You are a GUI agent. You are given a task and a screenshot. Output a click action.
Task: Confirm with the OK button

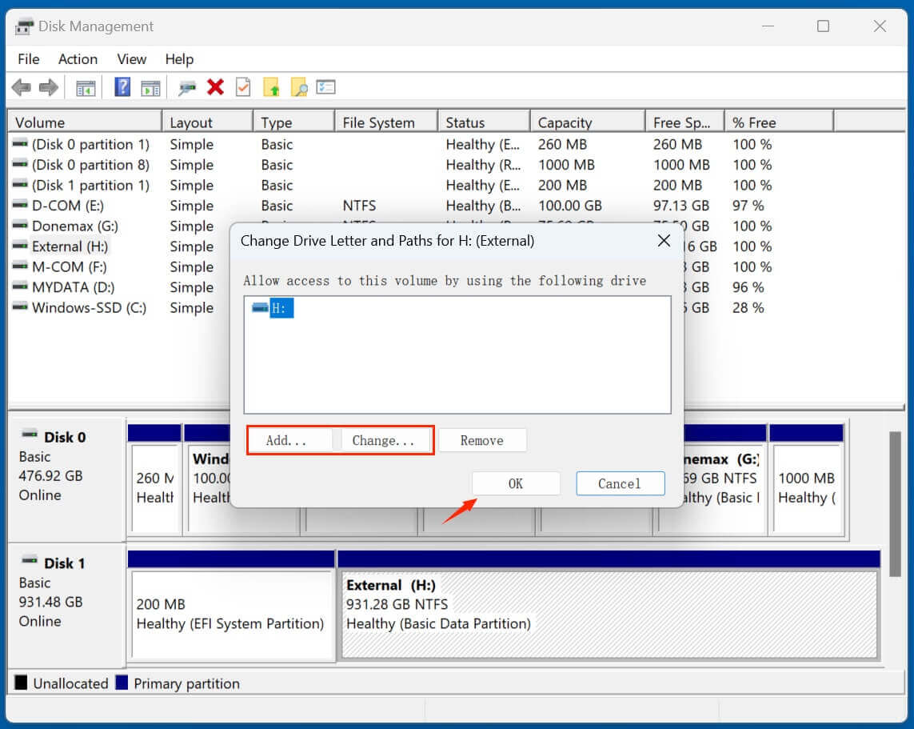point(516,483)
